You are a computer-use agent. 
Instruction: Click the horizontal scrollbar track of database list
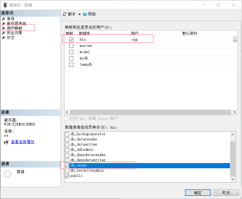151,112
